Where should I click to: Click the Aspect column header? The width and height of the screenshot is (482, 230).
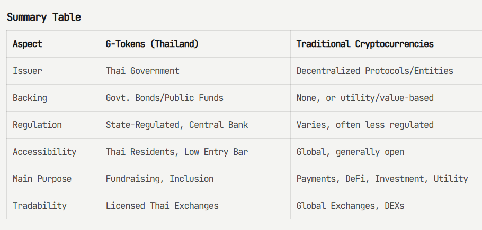[x=28, y=44]
